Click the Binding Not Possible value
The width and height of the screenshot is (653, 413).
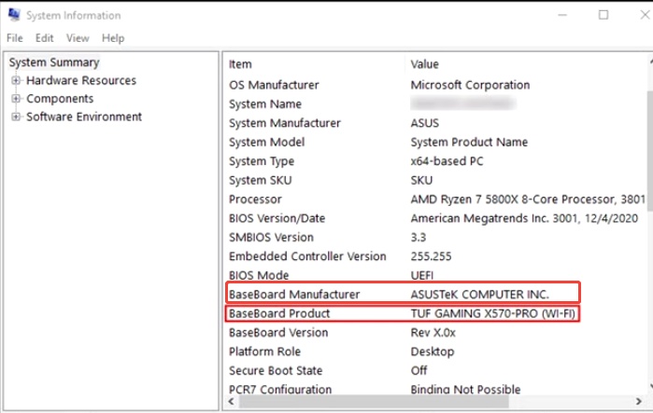(x=465, y=390)
